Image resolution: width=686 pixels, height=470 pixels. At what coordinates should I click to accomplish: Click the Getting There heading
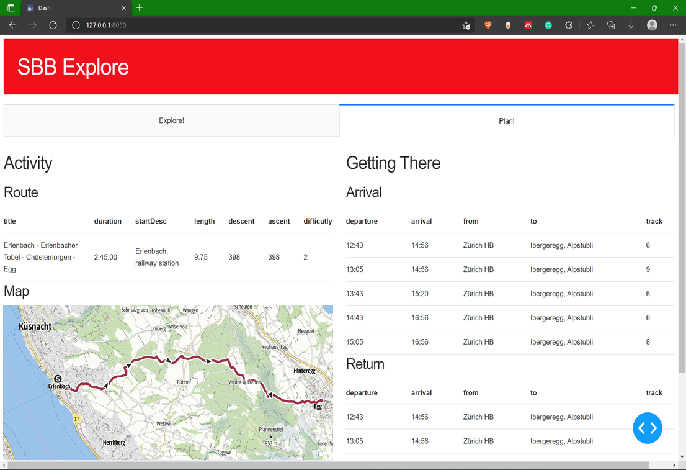393,163
